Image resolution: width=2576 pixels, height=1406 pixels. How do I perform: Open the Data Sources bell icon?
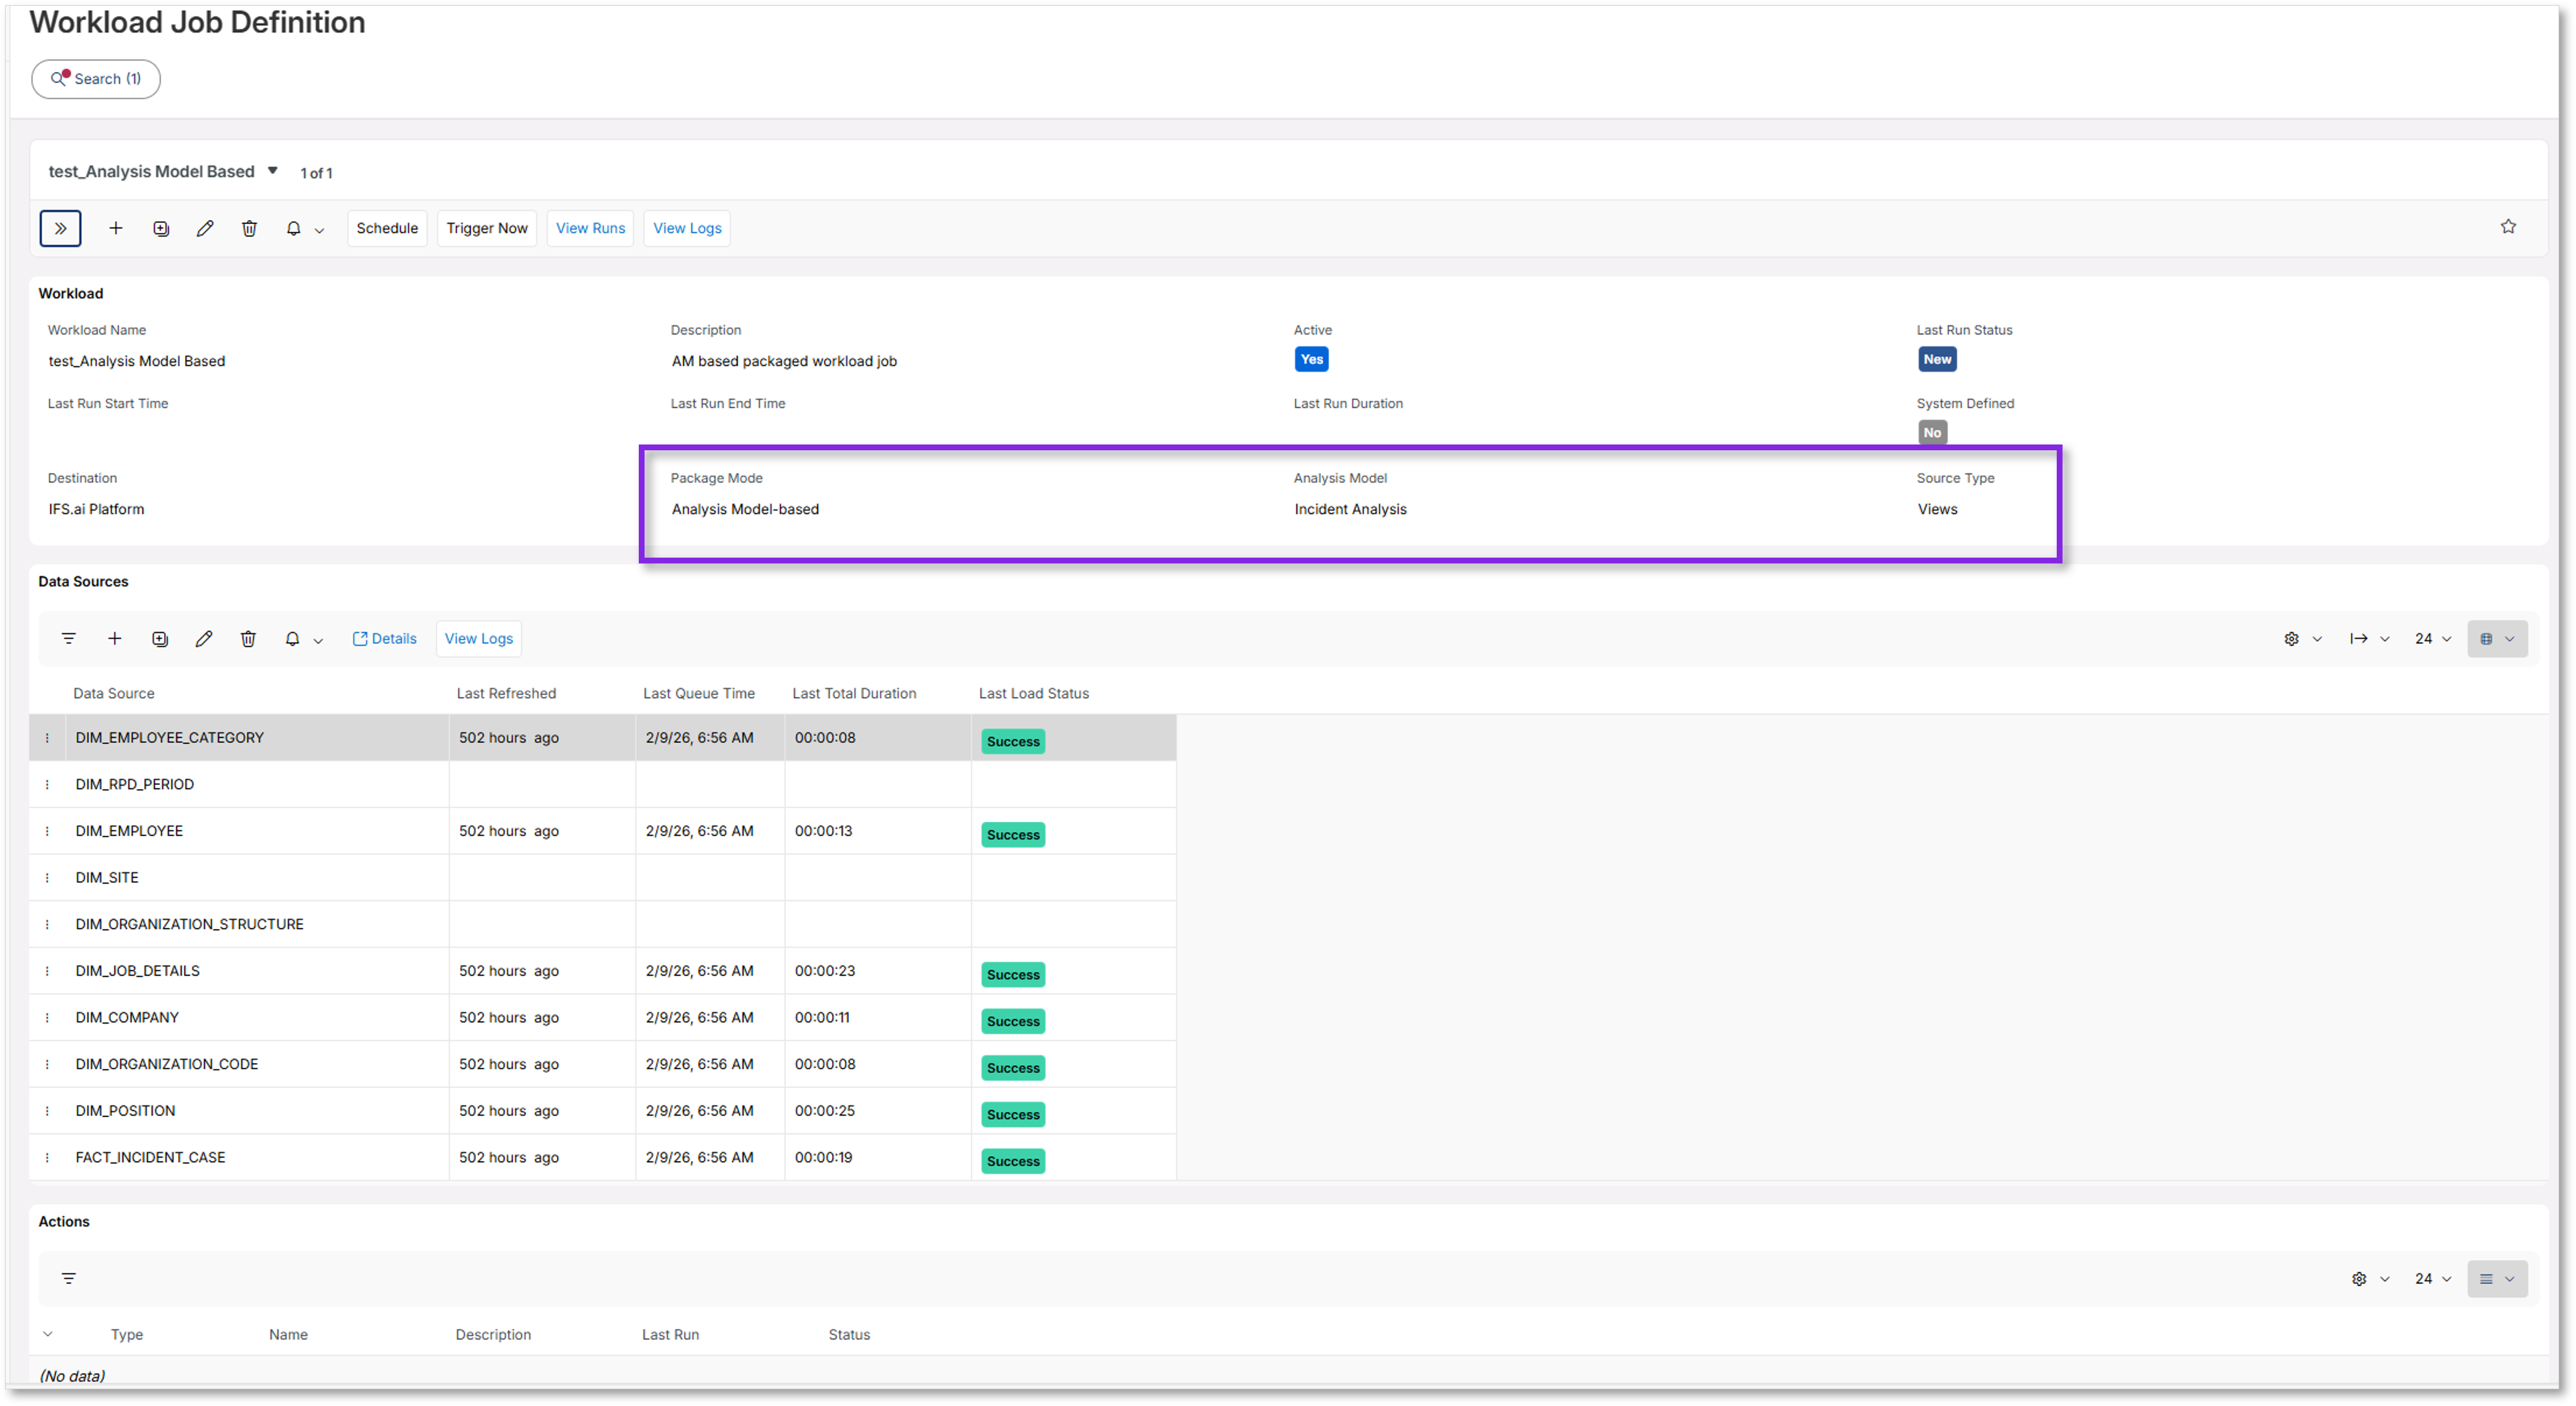tap(292, 638)
